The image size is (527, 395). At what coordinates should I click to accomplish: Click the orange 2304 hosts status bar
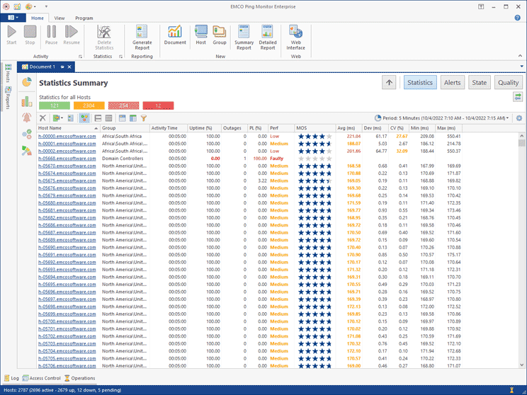89,105
